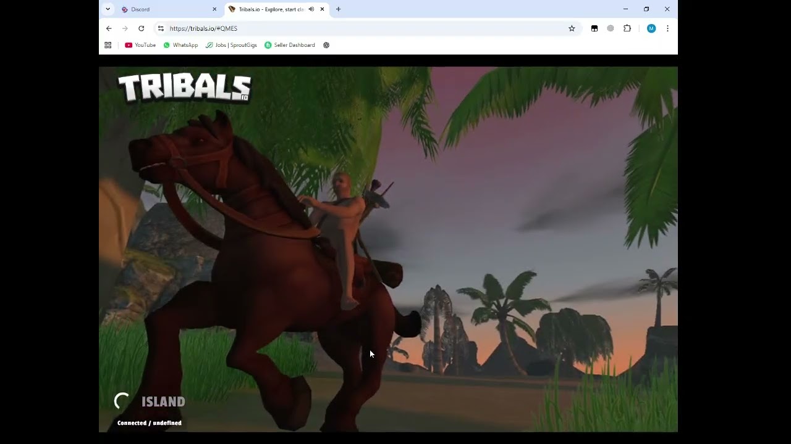
Task: Minimize the Chrome window
Action: pos(625,9)
